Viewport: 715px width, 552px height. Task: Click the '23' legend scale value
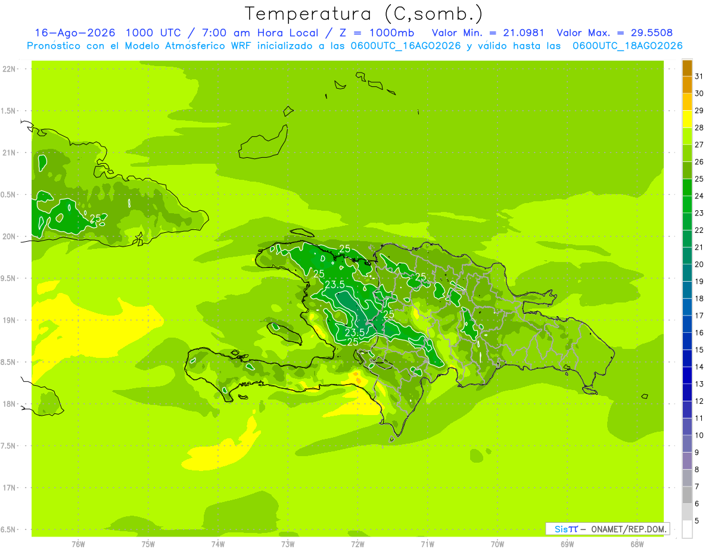click(699, 213)
